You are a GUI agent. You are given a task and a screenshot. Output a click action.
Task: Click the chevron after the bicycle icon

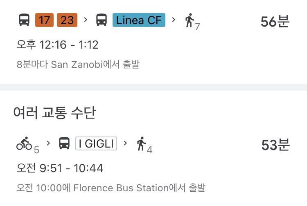(48, 143)
